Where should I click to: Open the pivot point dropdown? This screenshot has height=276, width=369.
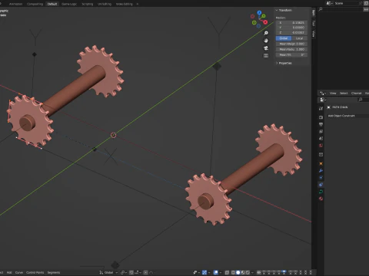[x=124, y=272]
